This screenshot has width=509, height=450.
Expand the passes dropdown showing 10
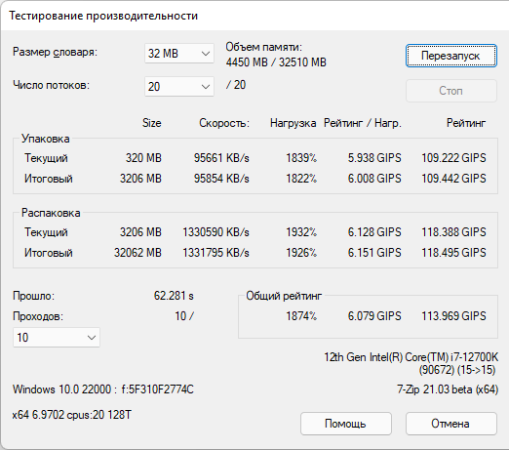point(57,338)
